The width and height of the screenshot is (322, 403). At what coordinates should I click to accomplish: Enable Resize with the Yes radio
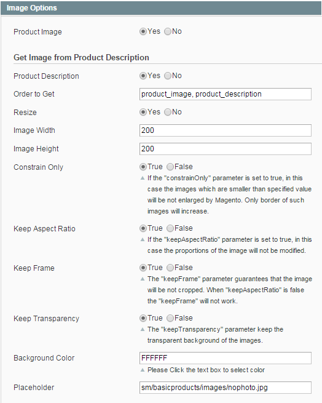point(143,112)
